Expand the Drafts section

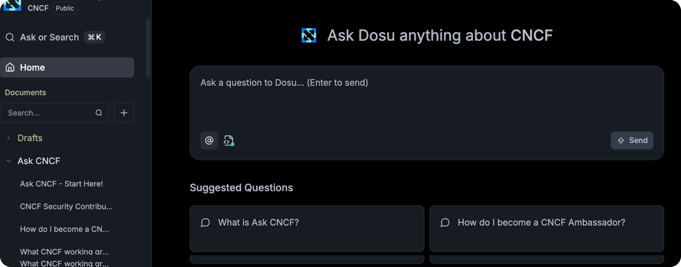point(8,138)
